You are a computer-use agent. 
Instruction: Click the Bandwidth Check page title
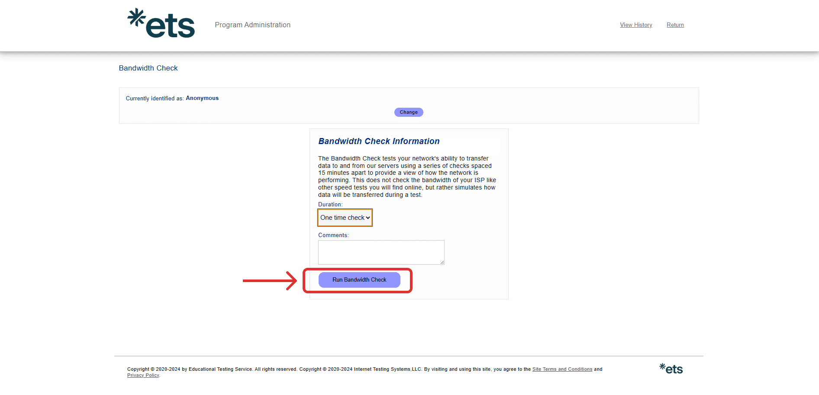point(148,68)
